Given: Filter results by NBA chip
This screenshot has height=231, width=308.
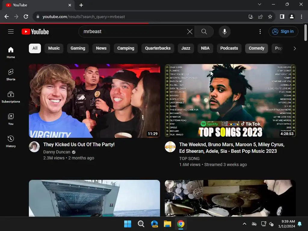Looking at the screenshot, I should click(x=205, y=48).
